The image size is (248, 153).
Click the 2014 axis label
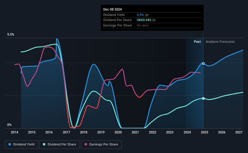14,132
